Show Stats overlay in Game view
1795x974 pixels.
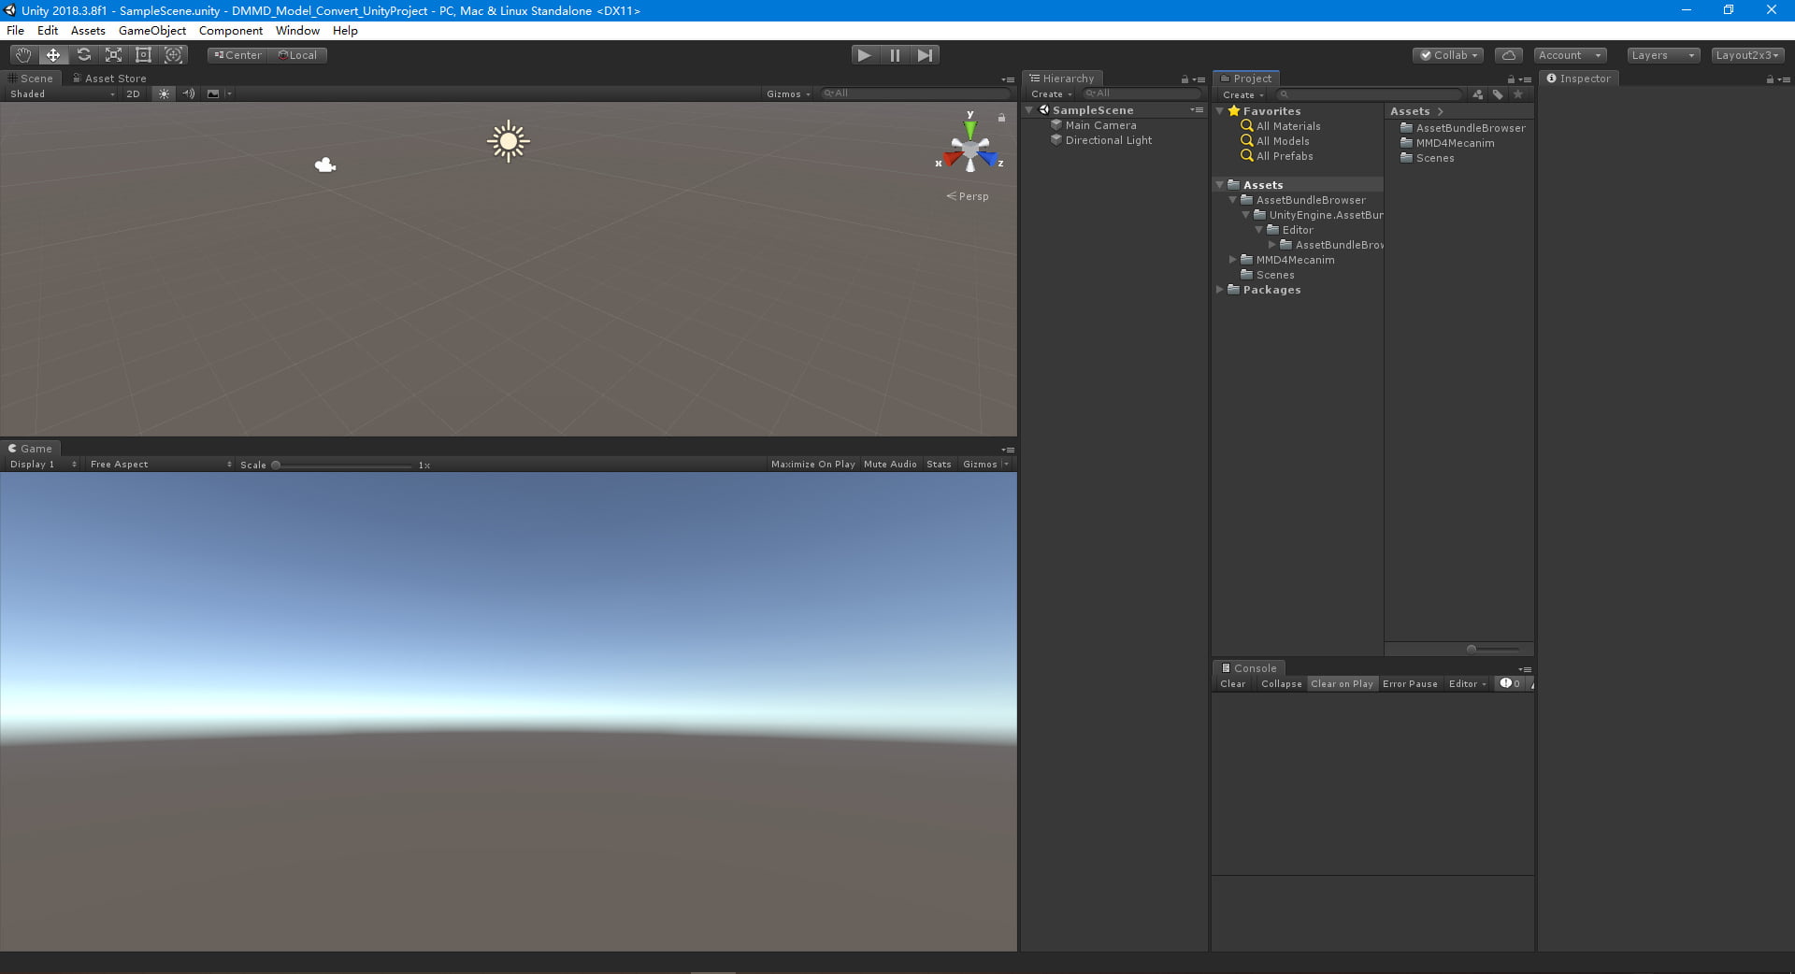939,464
